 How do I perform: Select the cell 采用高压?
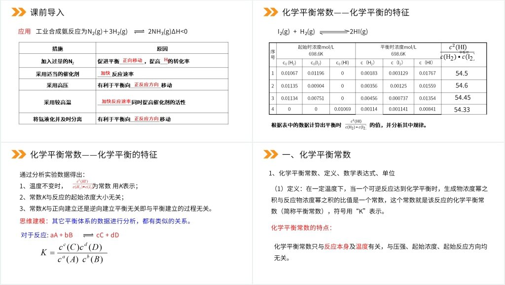[x=57, y=85]
